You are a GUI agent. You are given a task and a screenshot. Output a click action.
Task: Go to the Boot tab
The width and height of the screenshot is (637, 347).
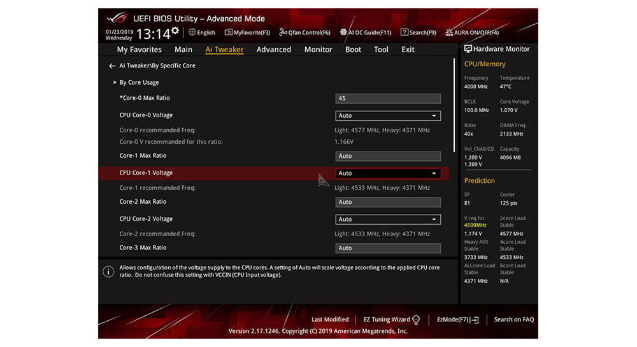tap(353, 50)
